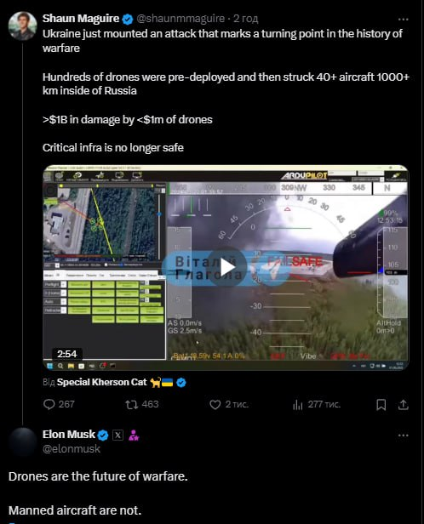Screen dimensions: 424x524
Task: Play the embedded drone video
Action: pyautogui.click(x=227, y=267)
